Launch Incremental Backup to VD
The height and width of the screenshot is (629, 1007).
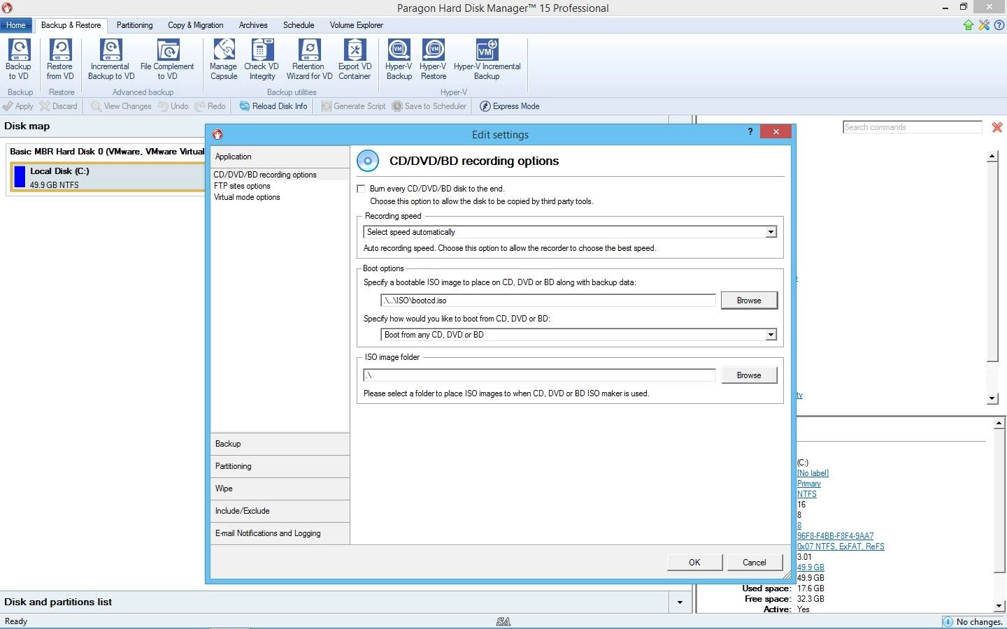(x=110, y=59)
